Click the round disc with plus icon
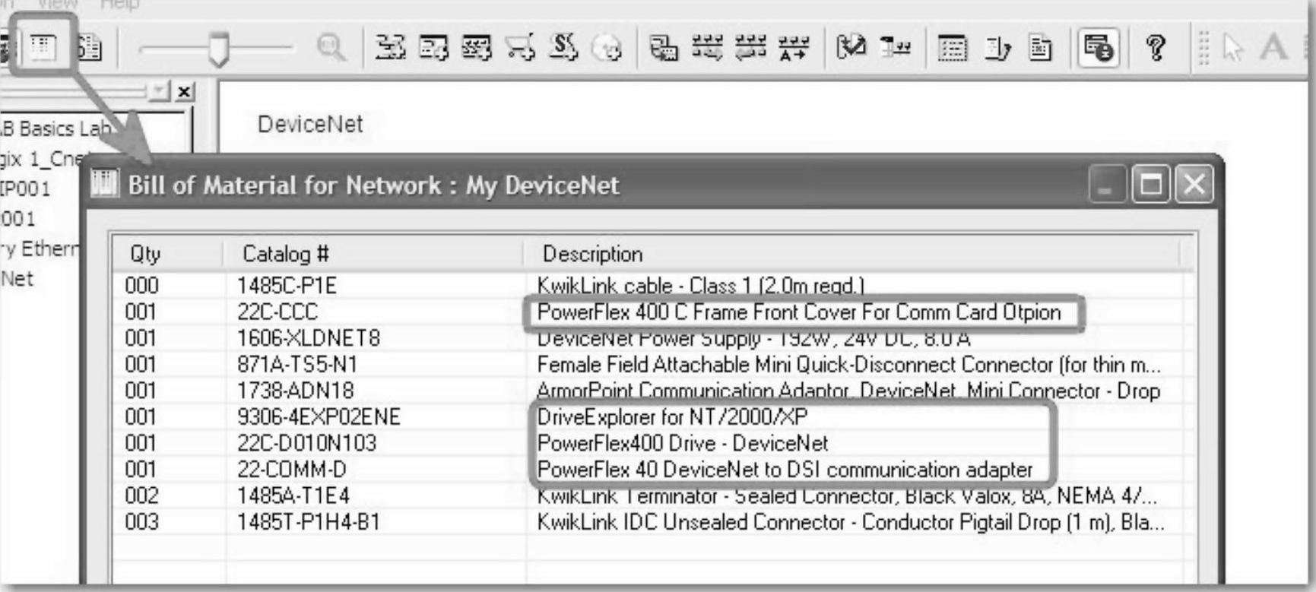The image size is (1316, 592). click(607, 49)
